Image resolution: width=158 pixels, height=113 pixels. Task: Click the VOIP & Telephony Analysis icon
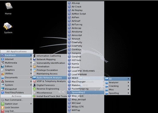[34, 81]
